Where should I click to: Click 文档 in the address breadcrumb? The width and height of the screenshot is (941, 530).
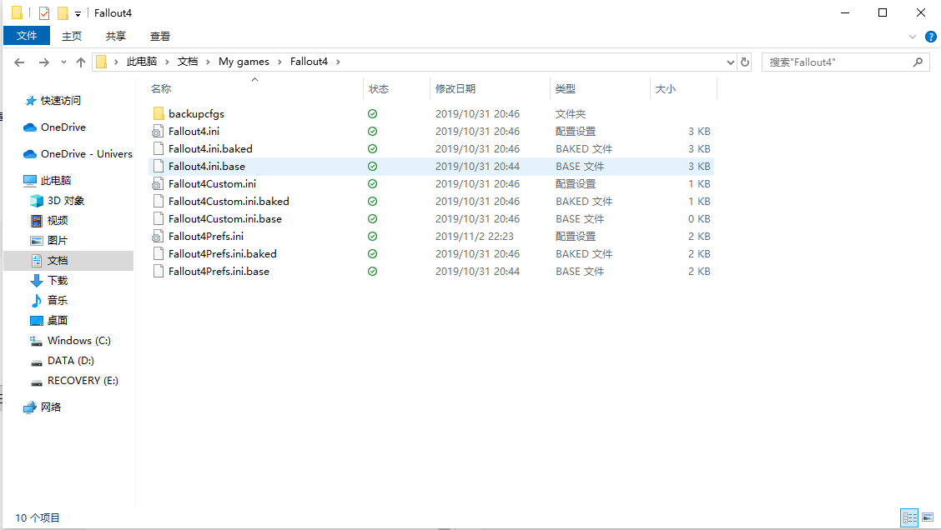click(188, 61)
